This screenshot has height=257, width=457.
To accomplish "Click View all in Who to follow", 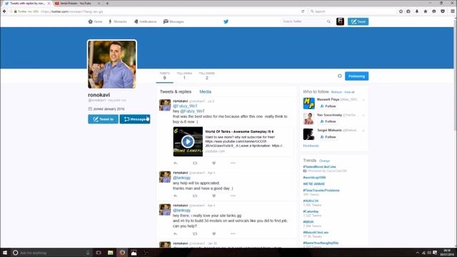I will coord(349,92).
